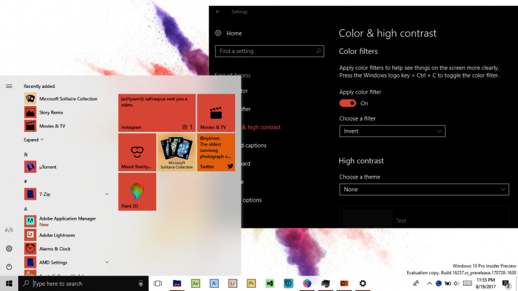
Task: Show hidden system tray icons
Action: [x=429, y=283]
